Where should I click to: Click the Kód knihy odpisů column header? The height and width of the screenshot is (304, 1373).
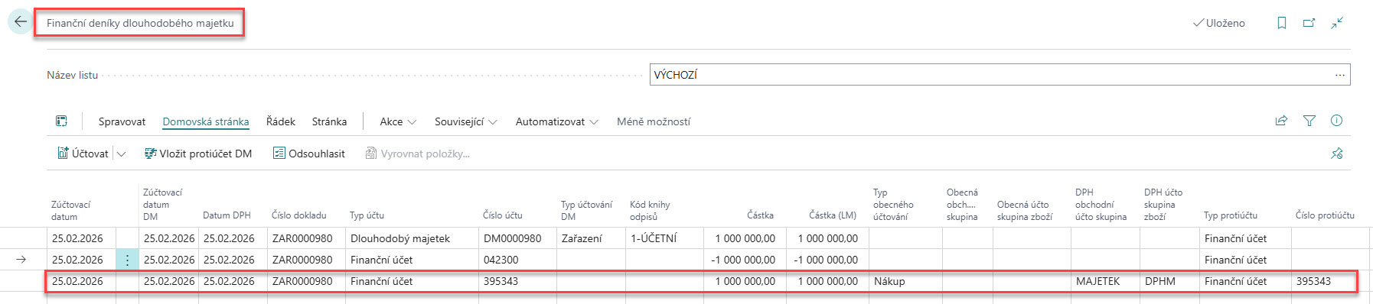650,210
